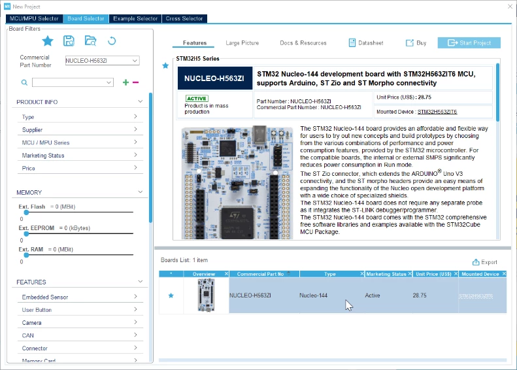Click the filter search input field
The height and width of the screenshot is (370, 517).
click(69, 82)
